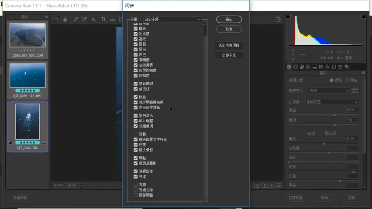Open the Detail panel mountain icon
This screenshot has width=372, height=209.
click(x=302, y=67)
